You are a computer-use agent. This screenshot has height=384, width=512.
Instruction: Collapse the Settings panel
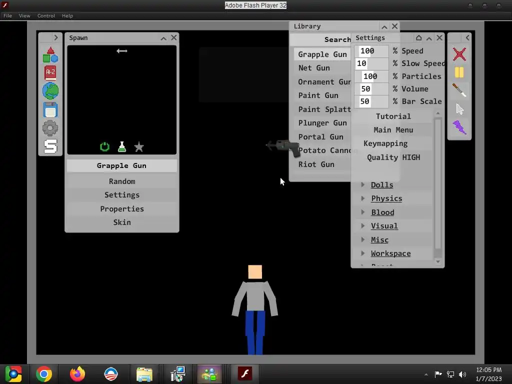[x=429, y=38]
